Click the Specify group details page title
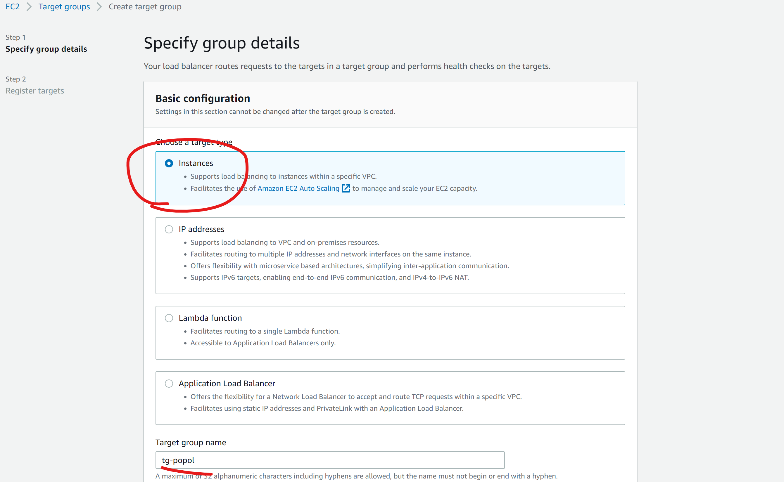Viewport: 784px width, 482px height. pos(222,43)
